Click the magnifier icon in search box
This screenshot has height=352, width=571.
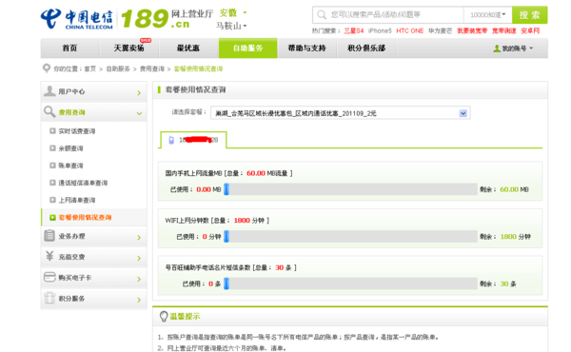(x=322, y=15)
